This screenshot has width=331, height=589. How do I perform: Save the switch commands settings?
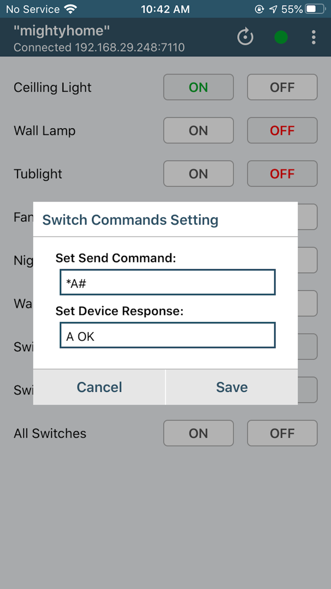tap(231, 387)
